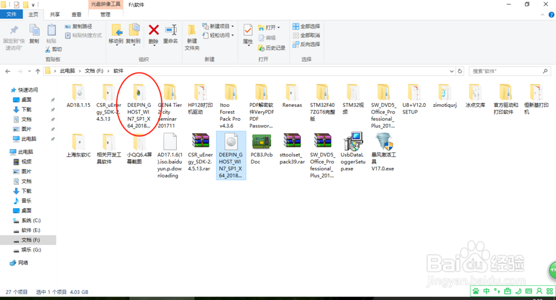Click the red Delete (删除) icon

(153, 30)
